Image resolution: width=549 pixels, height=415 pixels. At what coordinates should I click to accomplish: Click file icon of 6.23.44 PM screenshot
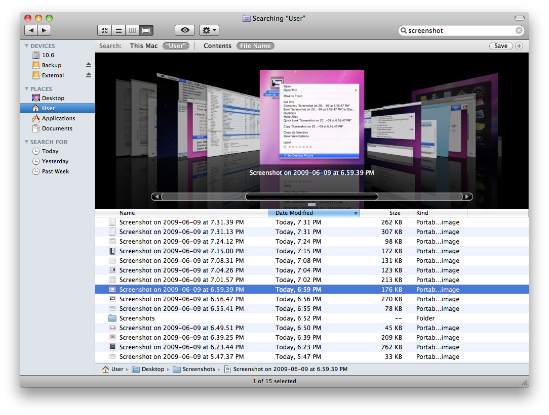112,347
